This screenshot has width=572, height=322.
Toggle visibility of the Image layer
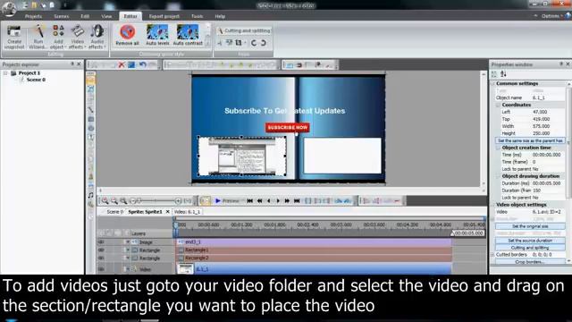coord(101,241)
